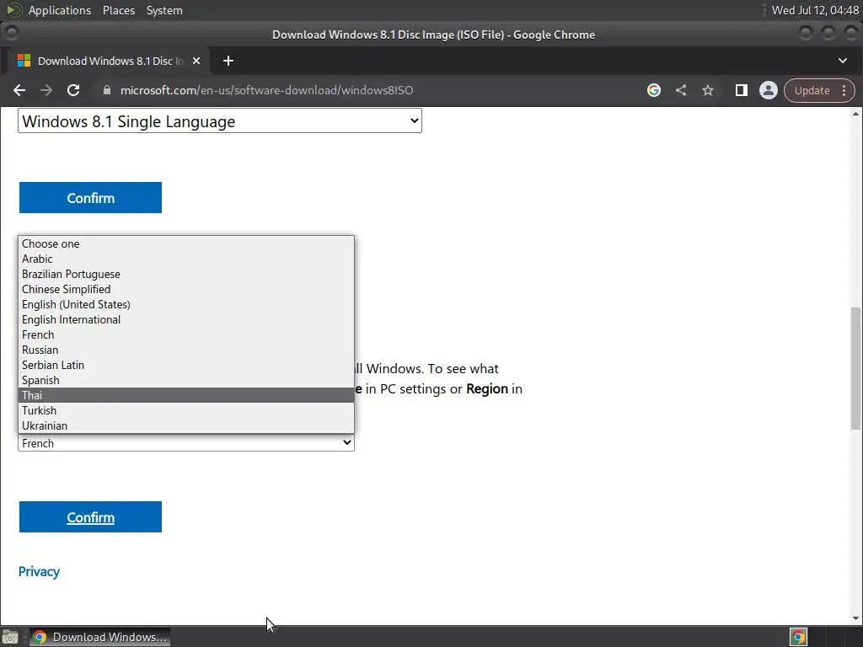Reload the Microsoft download page
Viewport: 863px width, 647px height.
click(73, 90)
